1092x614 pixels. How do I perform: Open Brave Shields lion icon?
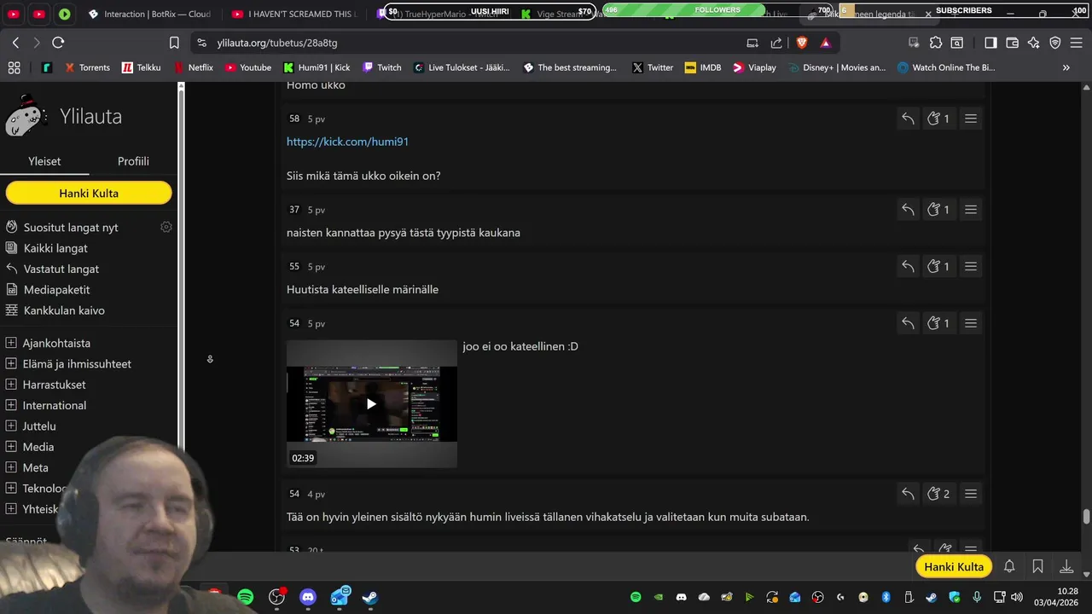pos(802,43)
